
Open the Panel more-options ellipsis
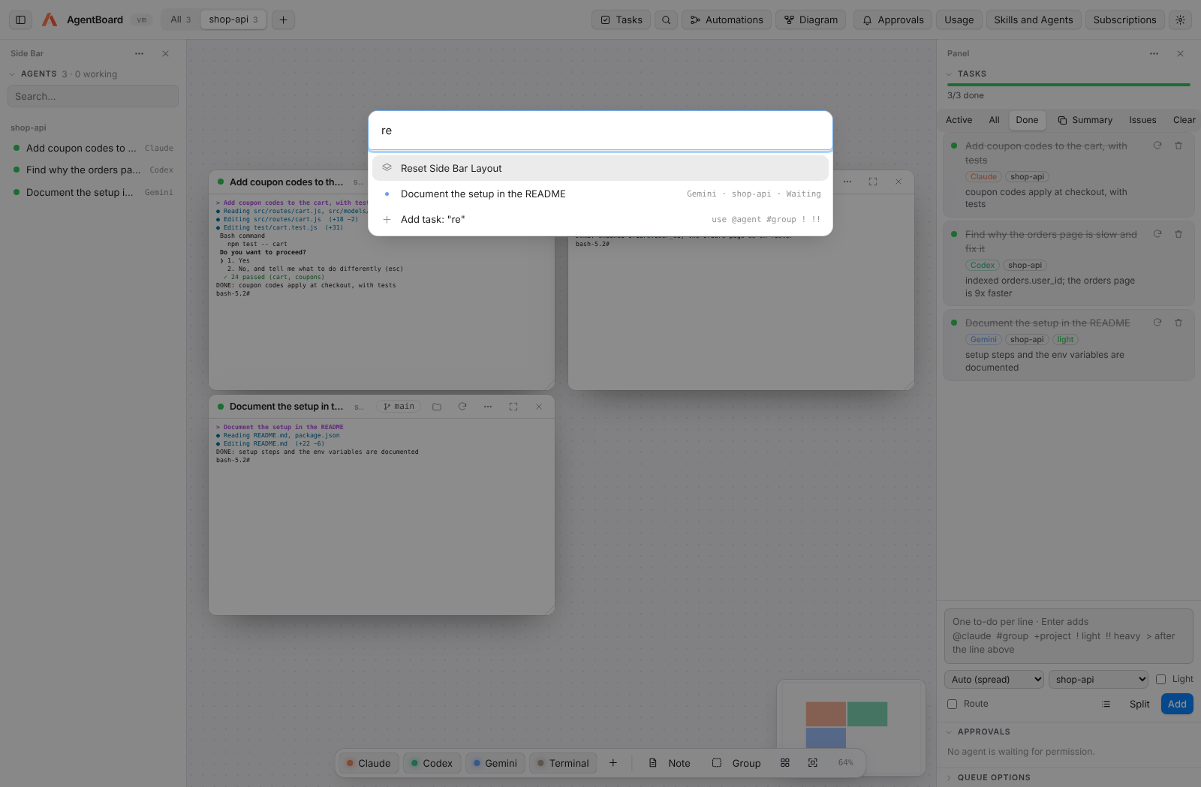[1154, 54]
